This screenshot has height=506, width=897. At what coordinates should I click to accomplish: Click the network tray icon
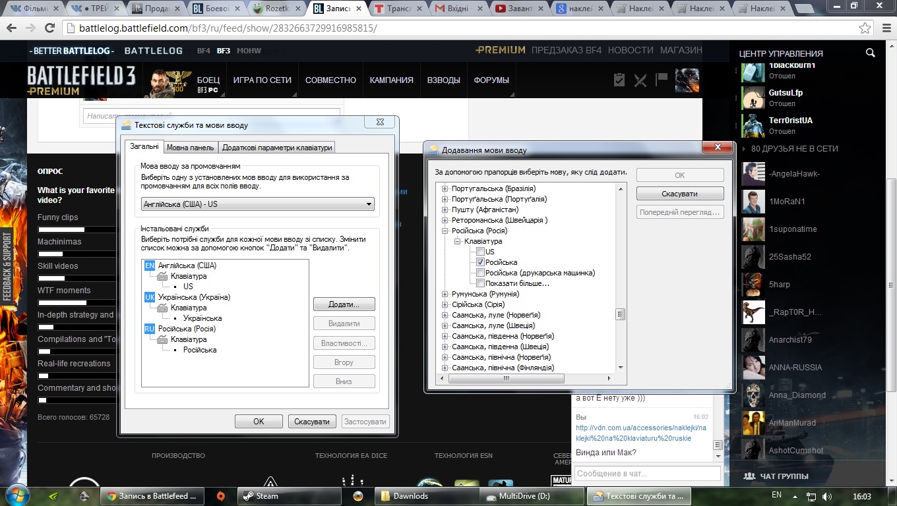(811, 496)
